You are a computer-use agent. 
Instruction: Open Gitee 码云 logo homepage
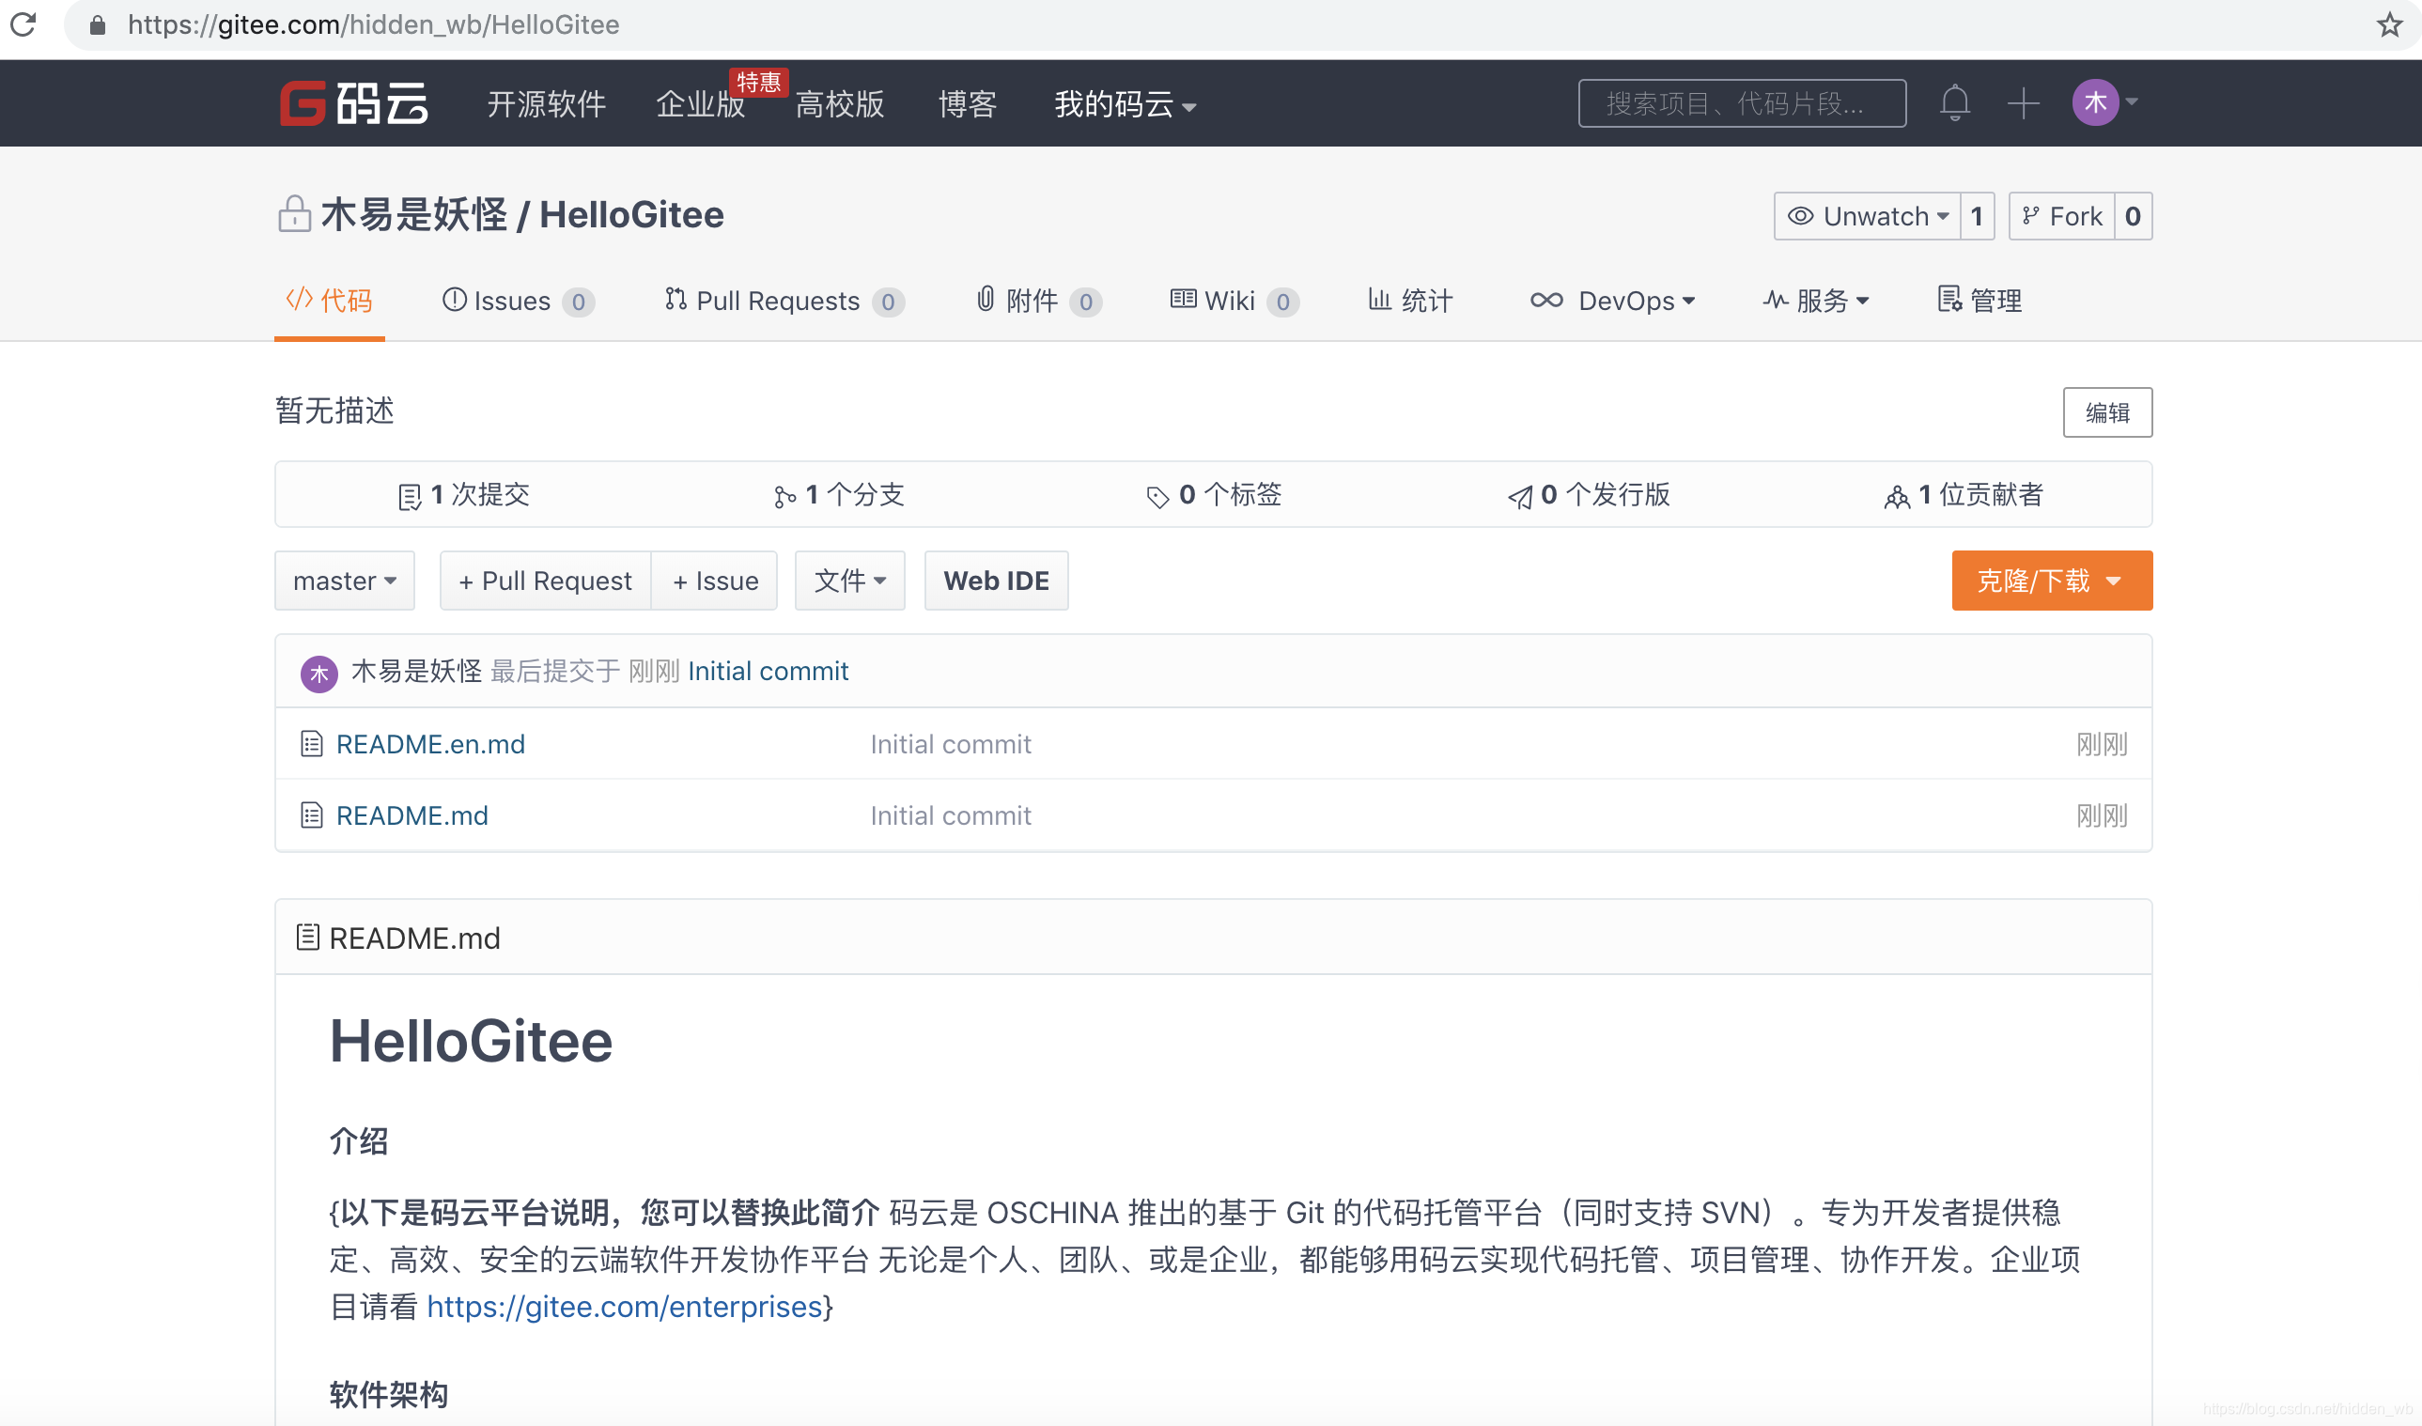click(x=353, y=103)
